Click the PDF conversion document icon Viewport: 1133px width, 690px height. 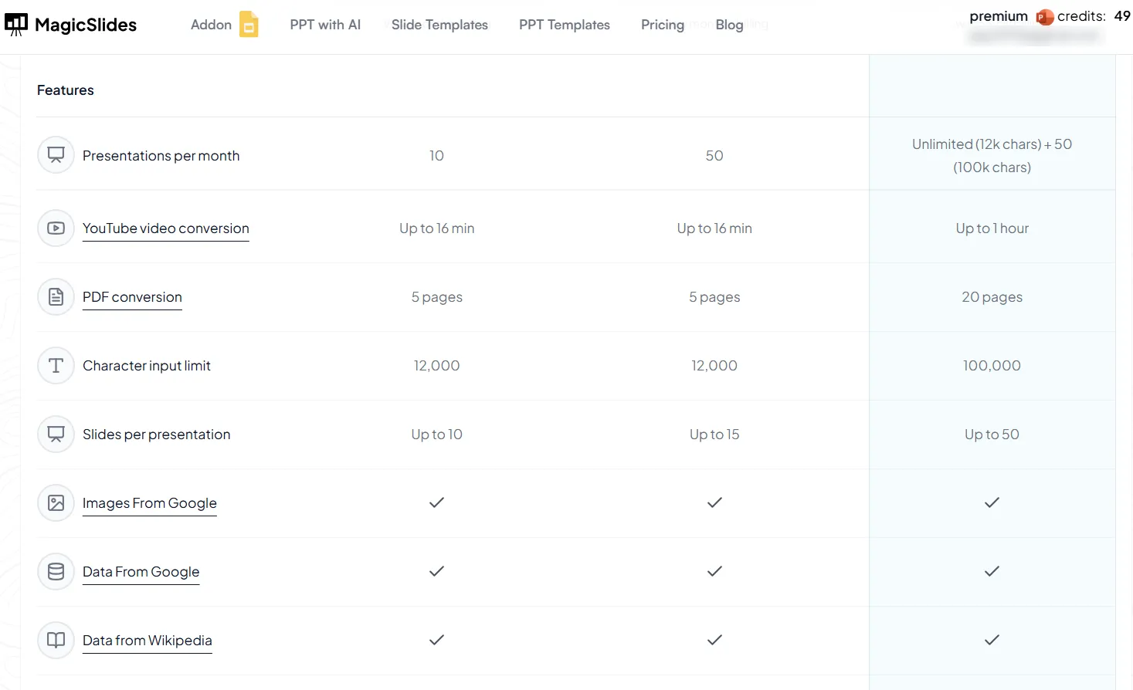tap(56, 297)
